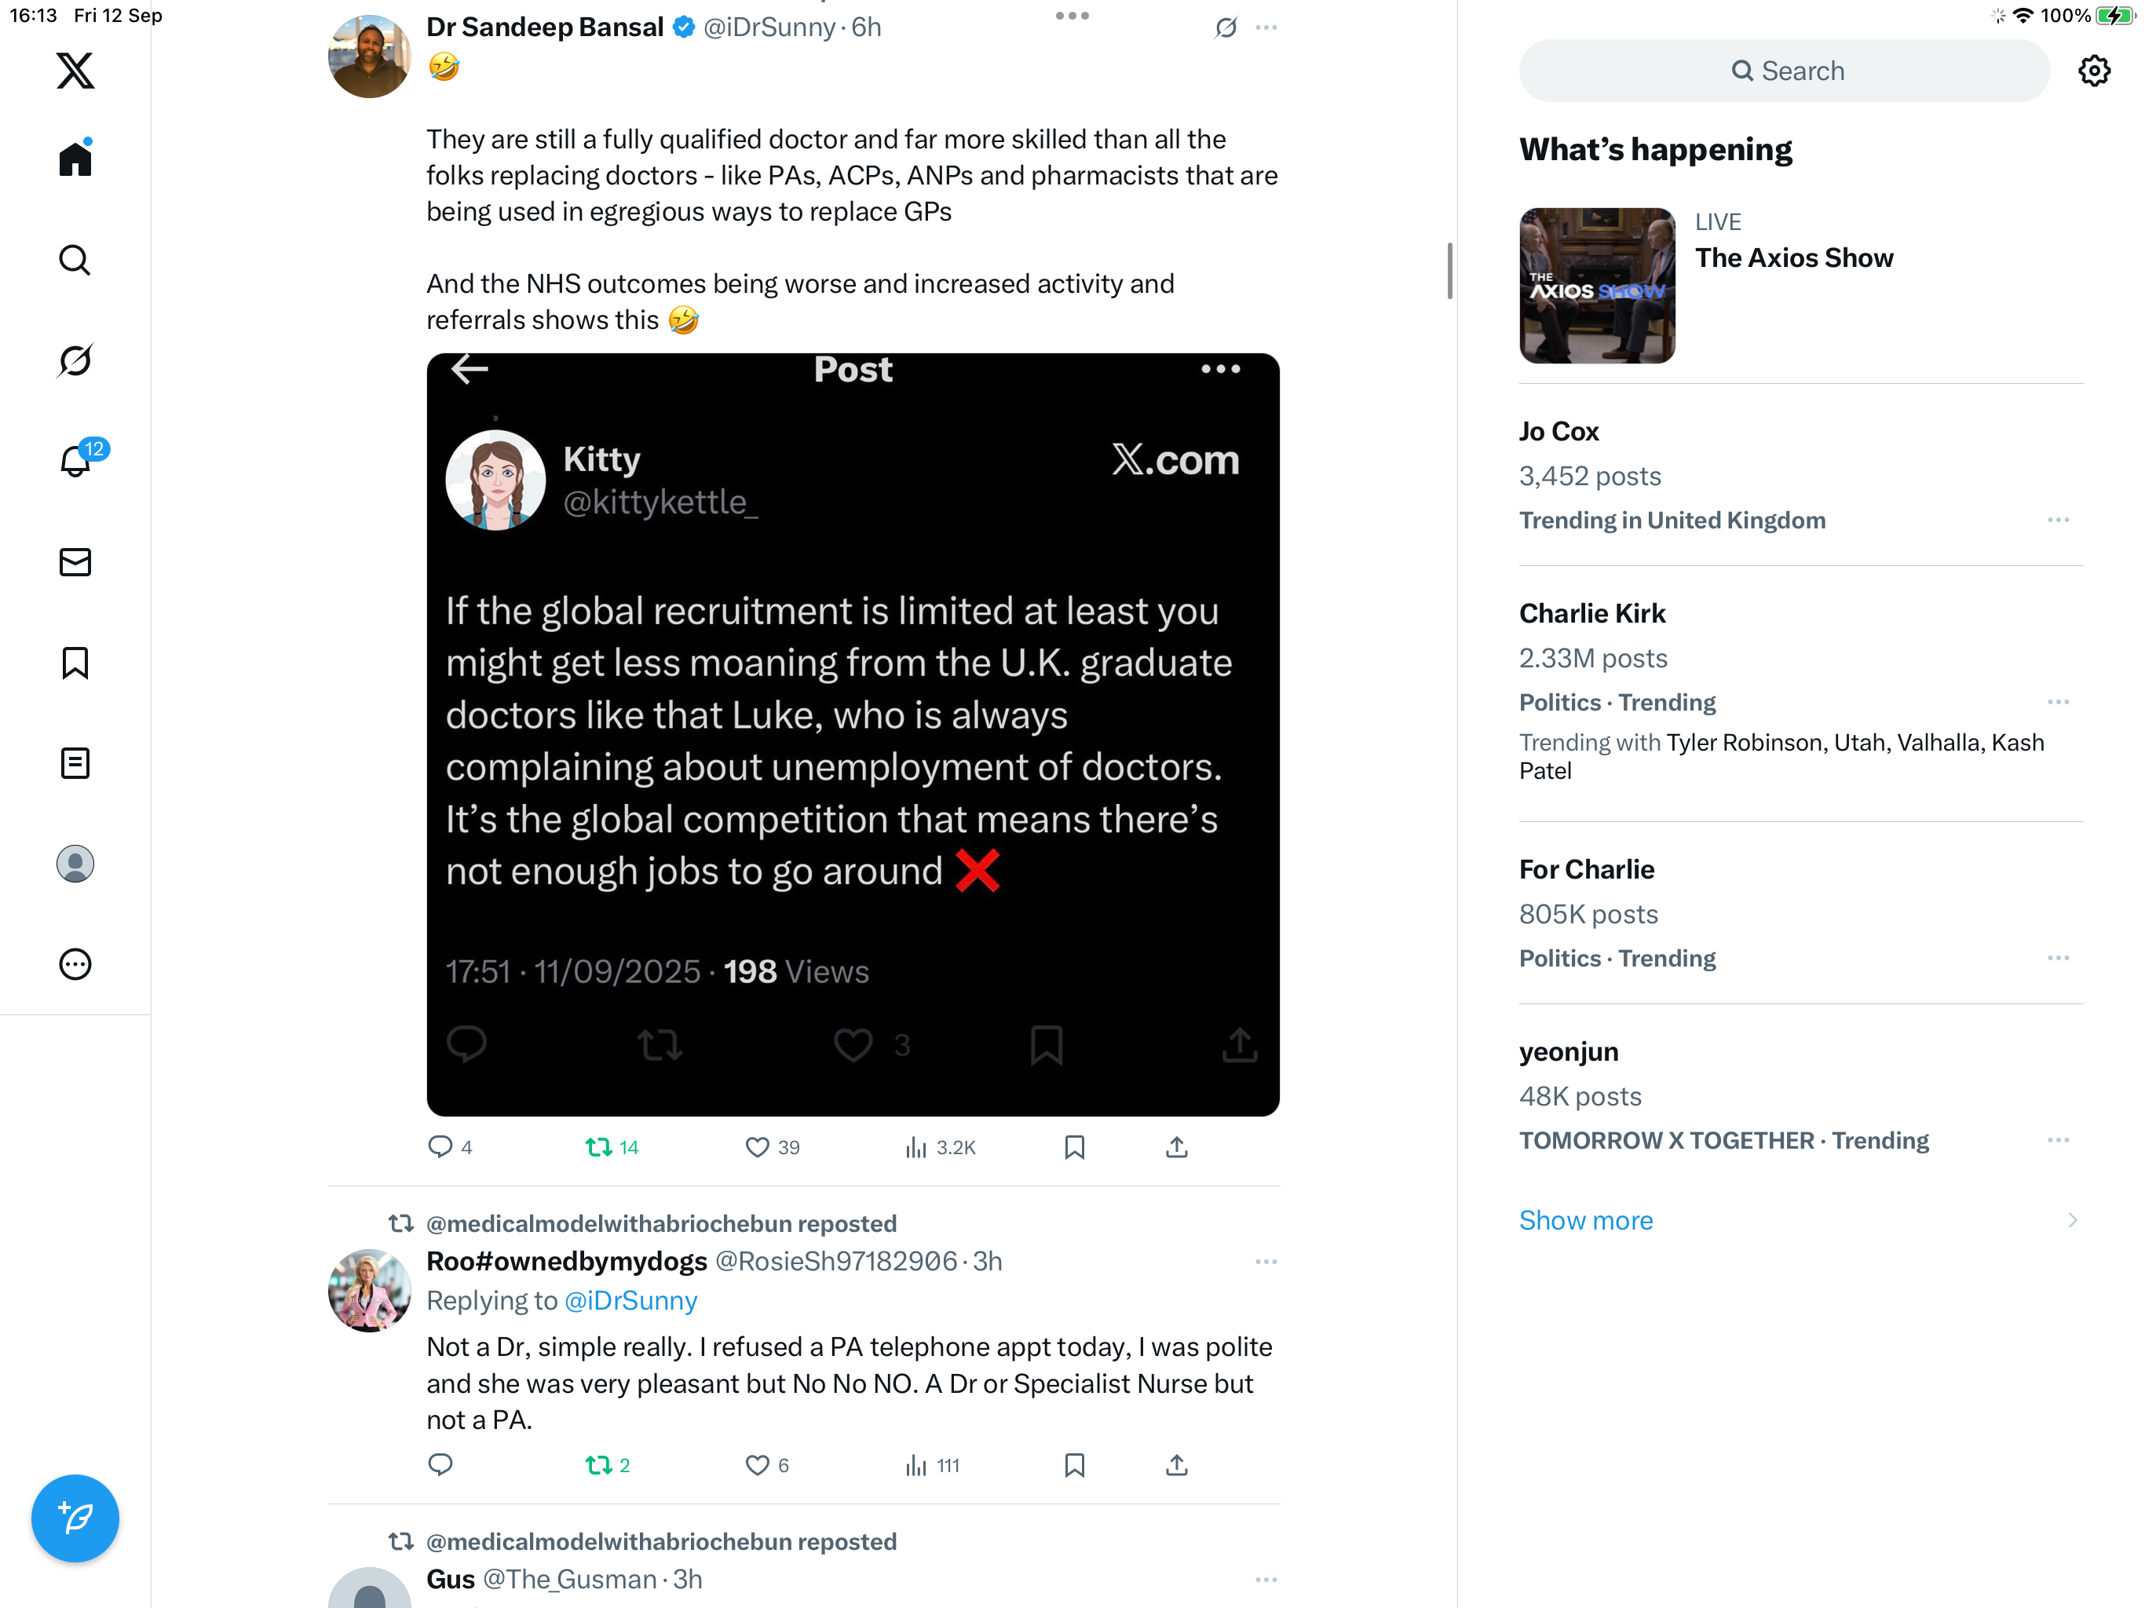Open The Axios Show live thumbnail
The image size is (2145, 1608).
1596,285
